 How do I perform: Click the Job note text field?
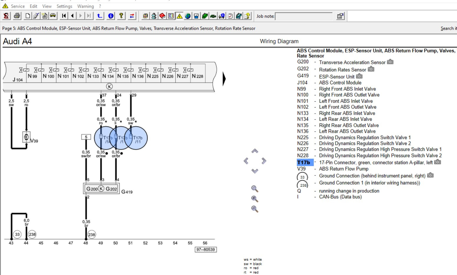pyautogui.click(x=303, y=16)
